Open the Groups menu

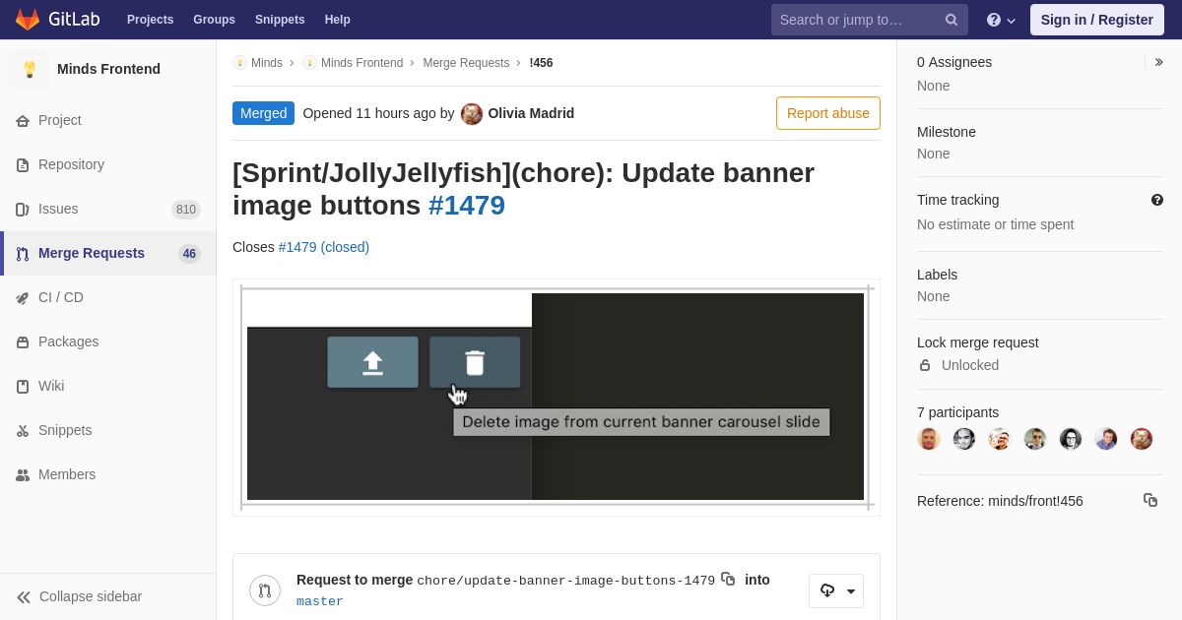click(214, 20)
